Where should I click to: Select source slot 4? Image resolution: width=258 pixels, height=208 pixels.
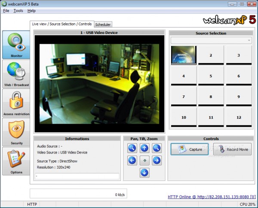pos(184,76)
